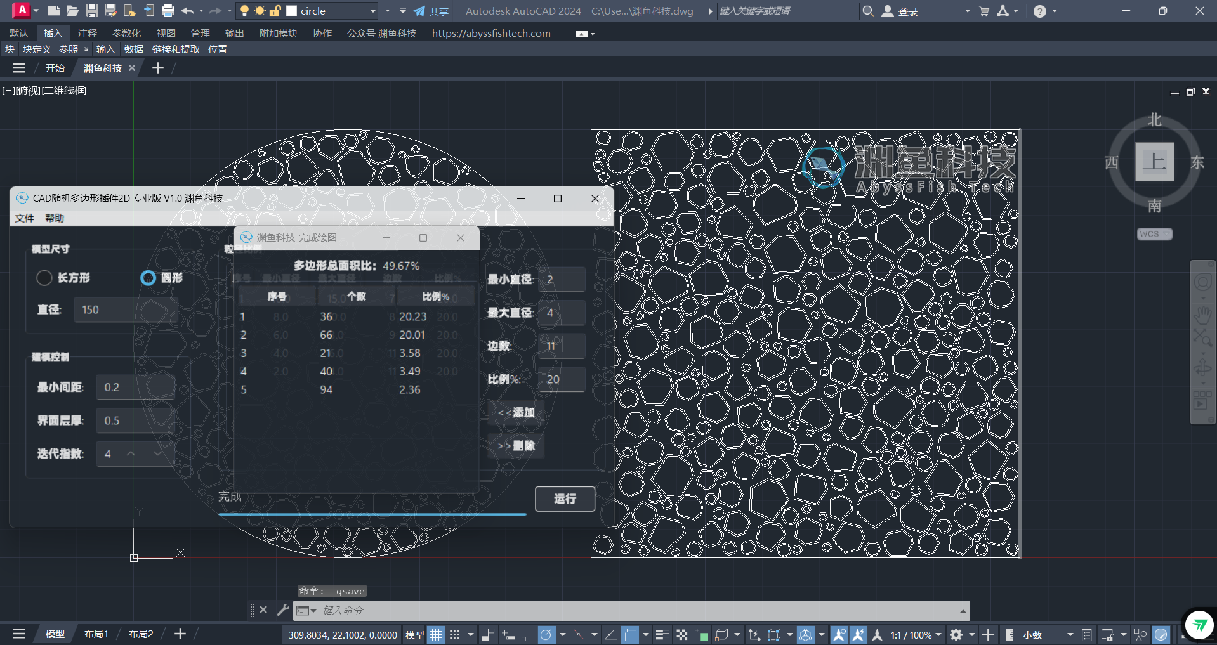1217x645 pixels.
Task: Click the workspace switching gear icon
Action: [x=956, y=634]
